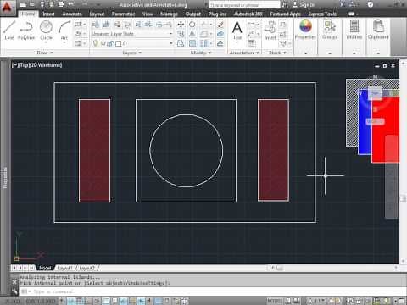
Task: Click the Undo arrow in quick access toolbar
Action: 71,4
